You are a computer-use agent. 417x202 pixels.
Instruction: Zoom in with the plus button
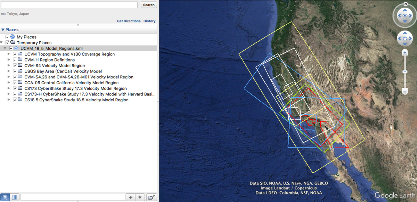[x=405, y=53]
